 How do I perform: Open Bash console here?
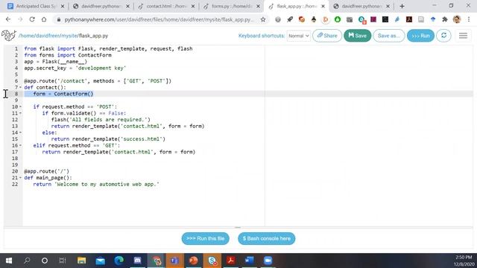tap(267, 238)
